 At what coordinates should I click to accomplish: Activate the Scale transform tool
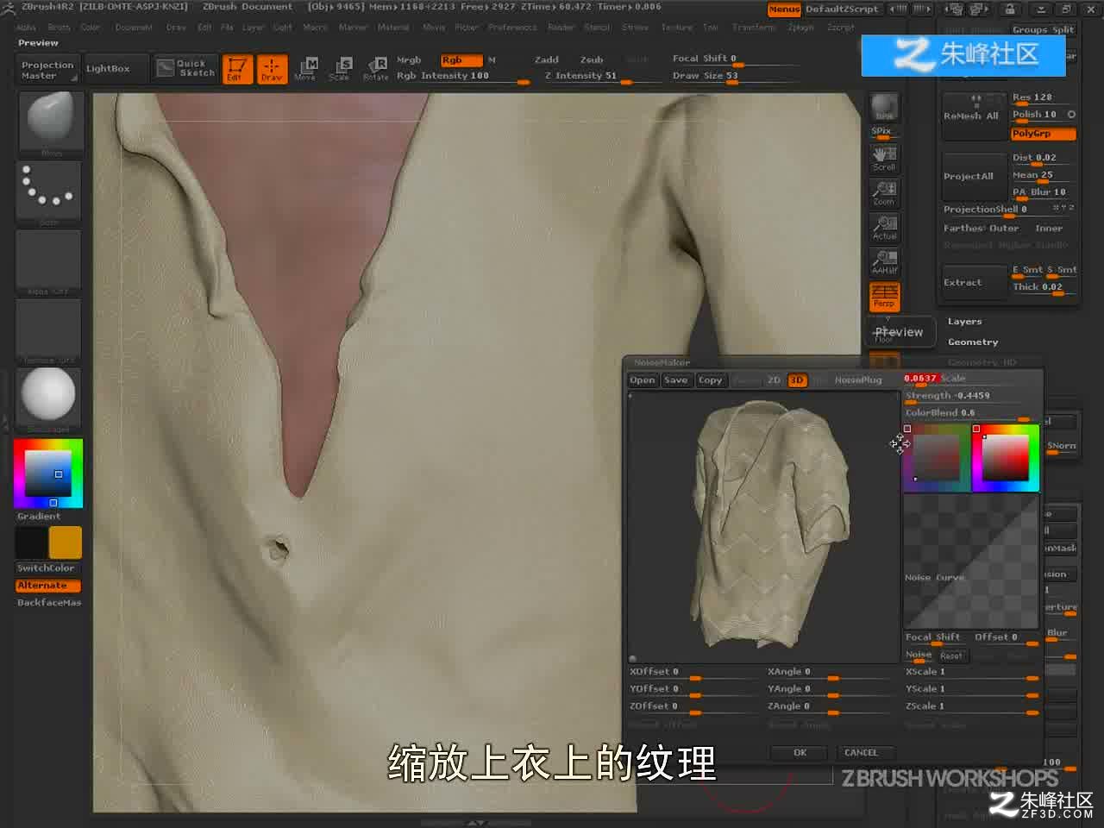tap(340, 68)
